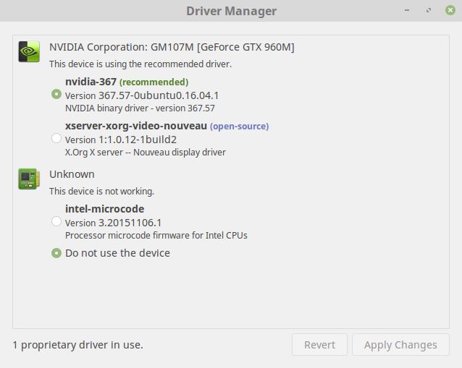
Task: Select the nvidia-367 recommended driver radio button
Action: [56, 94]
